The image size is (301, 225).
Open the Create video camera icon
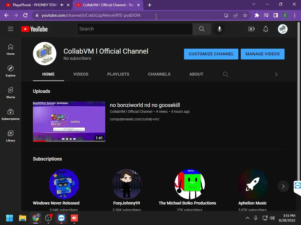coord(252,29)
